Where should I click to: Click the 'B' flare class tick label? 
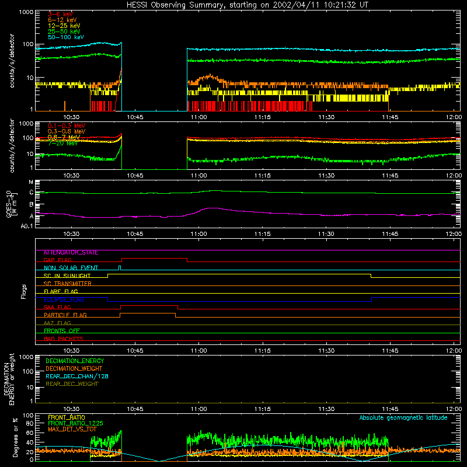click(32, 205)
